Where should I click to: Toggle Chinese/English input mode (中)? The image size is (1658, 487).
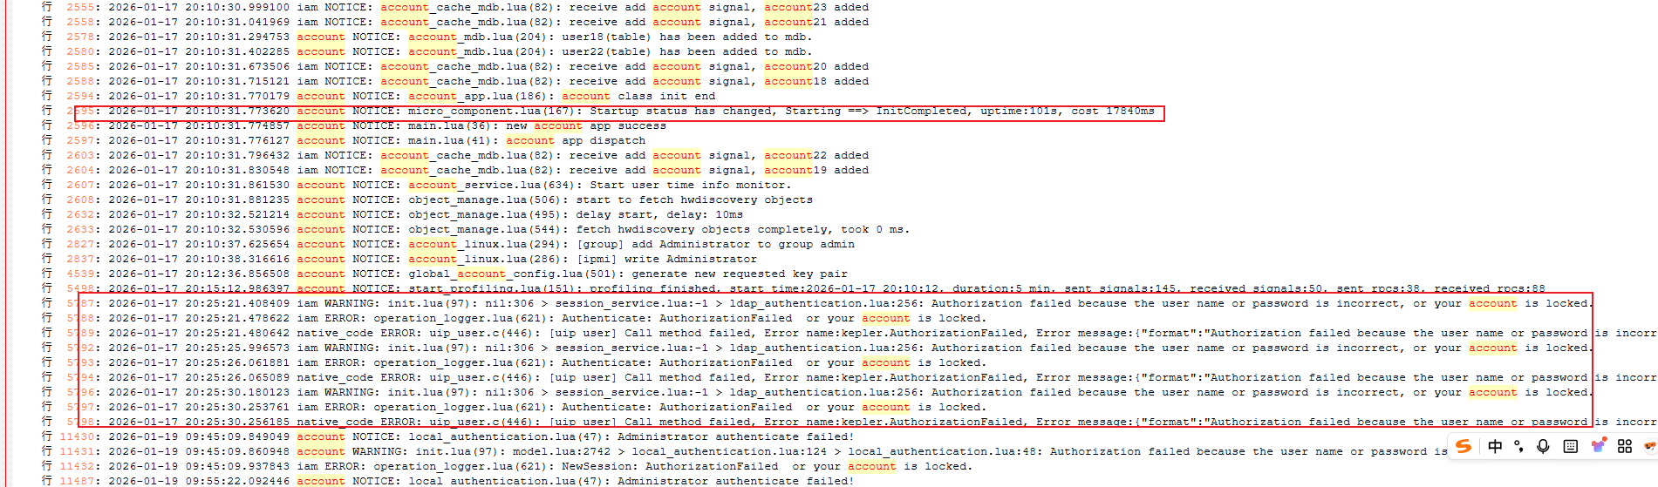(x=1495, y=446)
